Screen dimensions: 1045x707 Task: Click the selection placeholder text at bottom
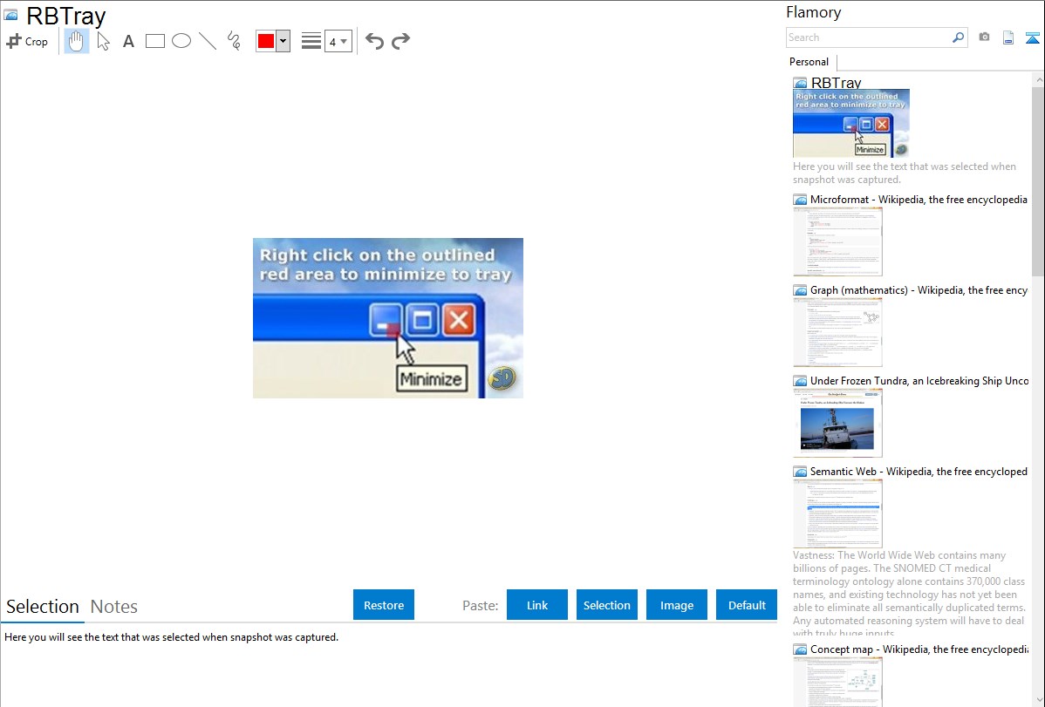(x=171, y=637)
